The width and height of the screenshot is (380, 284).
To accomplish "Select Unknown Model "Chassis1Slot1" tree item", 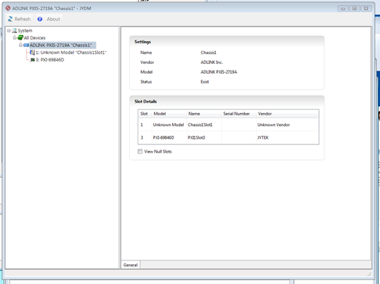I will [x=71, y=52].
